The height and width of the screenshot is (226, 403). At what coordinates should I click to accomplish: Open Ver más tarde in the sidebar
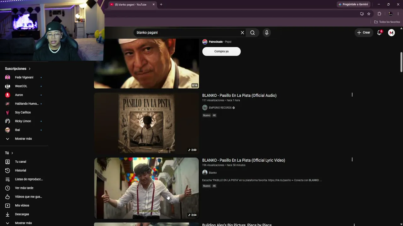tap(24, 188)
